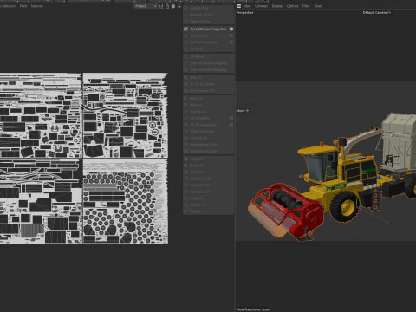Choose Fit UV to Canvas
Viewport: 416px width, 312px height.
208,84
